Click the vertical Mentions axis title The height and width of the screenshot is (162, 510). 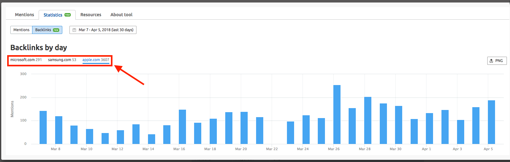[12, 109]
